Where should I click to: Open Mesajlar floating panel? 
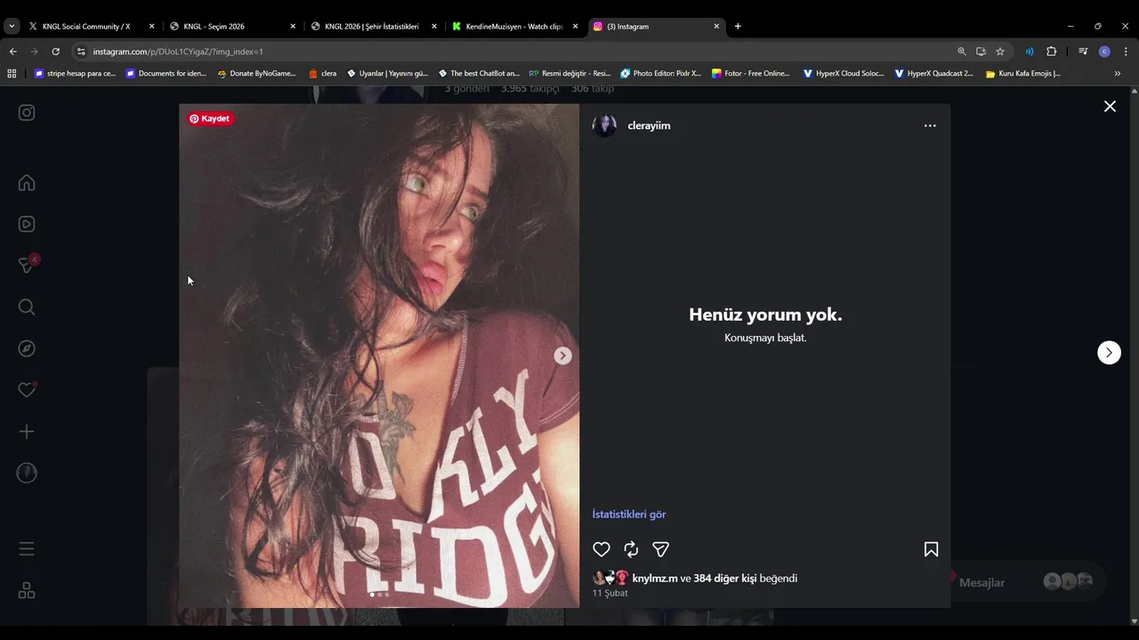pos(1023,581)
